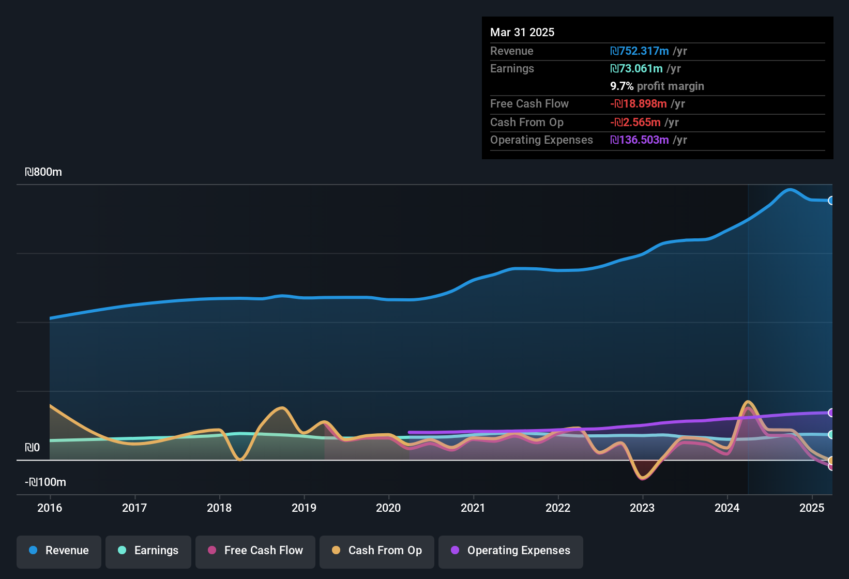Image resolution: width=849 pixels, height=579 pixels.
Task: Click the ₪0 y-axis label
Action: (33, 448)
